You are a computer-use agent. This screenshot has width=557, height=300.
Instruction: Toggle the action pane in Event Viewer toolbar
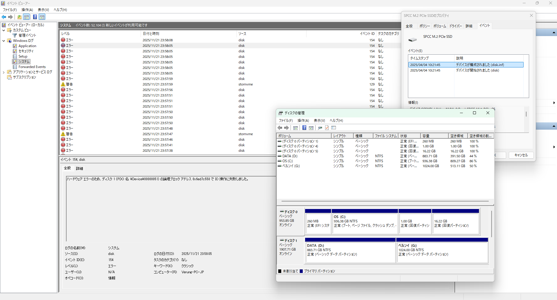[42, 17]
